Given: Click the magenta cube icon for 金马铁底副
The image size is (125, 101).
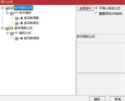Looking at the screenshot, I should (x=21, y=18).
